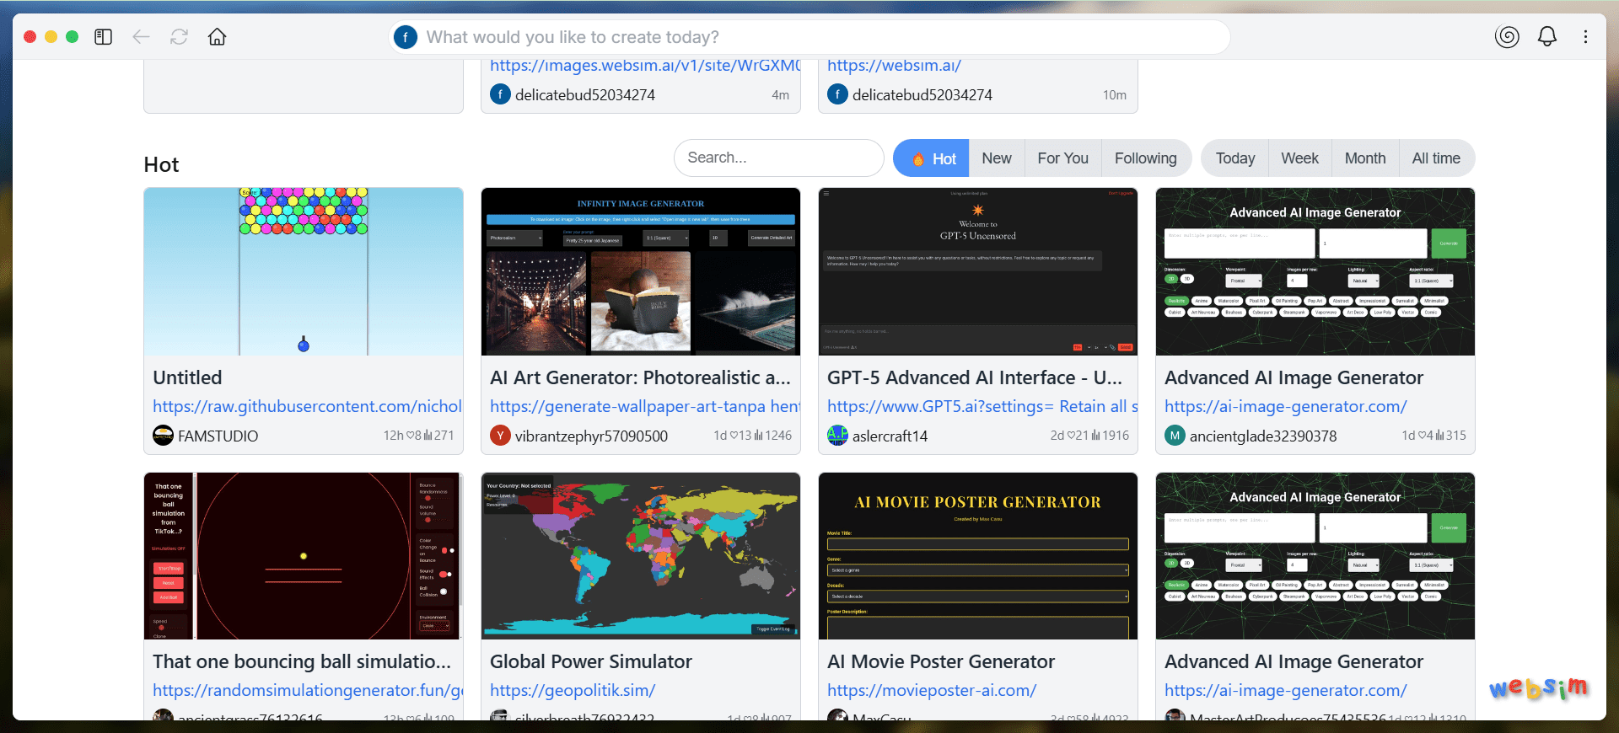This screenshot has width=1619, height=733.
Task: Filter by Month
Action: 1365,158
